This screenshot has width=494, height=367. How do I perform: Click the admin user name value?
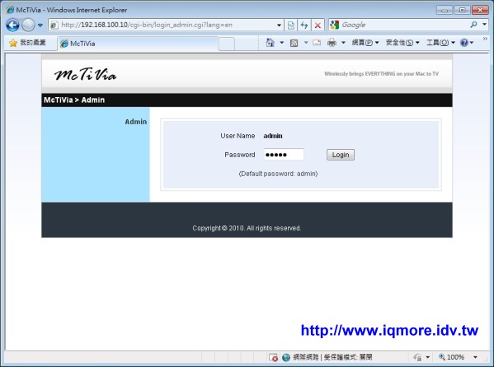click(273, 136)
